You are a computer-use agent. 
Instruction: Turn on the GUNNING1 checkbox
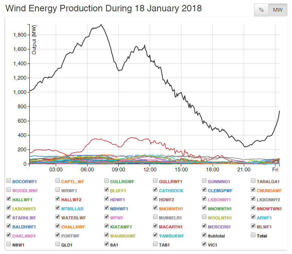point(205,181)
